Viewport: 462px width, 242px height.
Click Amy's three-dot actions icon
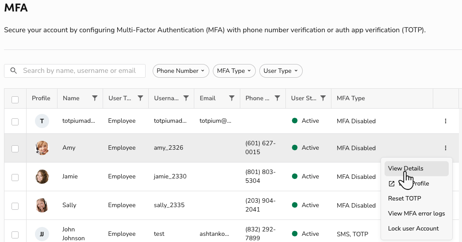[446, 148]
